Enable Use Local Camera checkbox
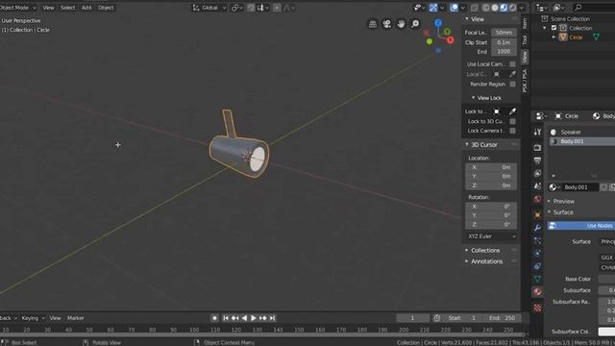The image size is (615, 346). click(512, 64)
